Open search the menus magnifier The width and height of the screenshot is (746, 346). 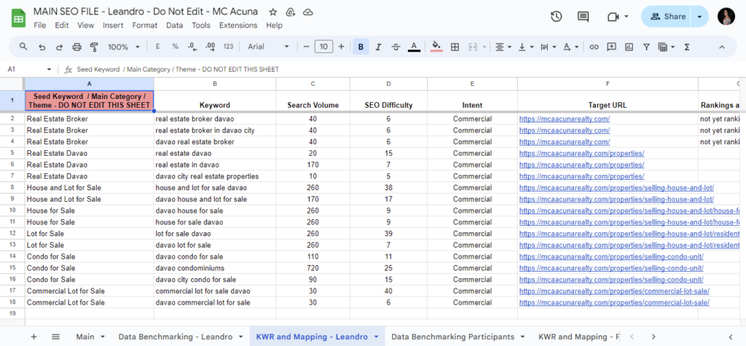[23, 47]
